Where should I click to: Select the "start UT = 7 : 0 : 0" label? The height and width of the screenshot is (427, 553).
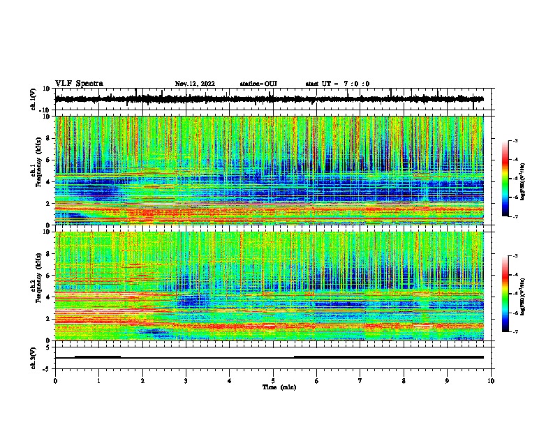pyautogui.click(x=337, y=84)
